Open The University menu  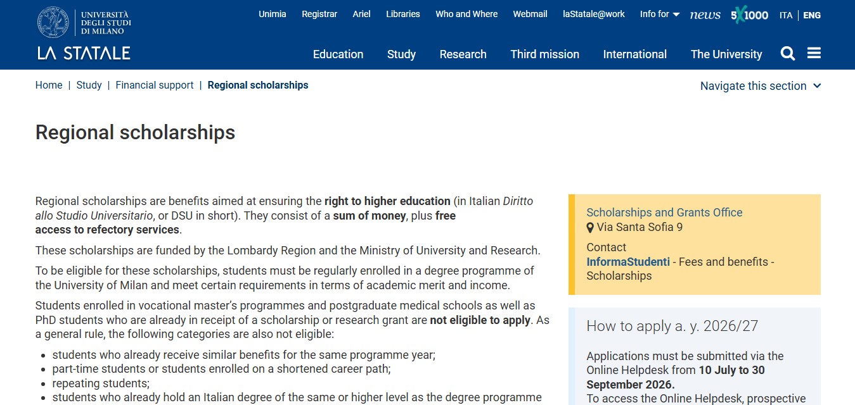[726, 54]
